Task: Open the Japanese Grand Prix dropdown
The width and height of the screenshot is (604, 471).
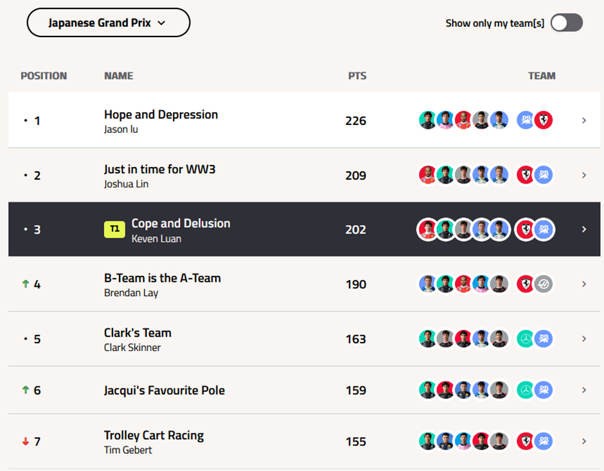Action: [x=108, y=23]
